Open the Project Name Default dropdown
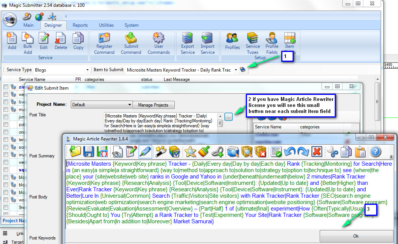398x244 pixels. coord(102,105)
